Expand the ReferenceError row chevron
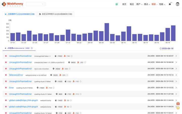 pyautogui.click(x=176, y=75)
